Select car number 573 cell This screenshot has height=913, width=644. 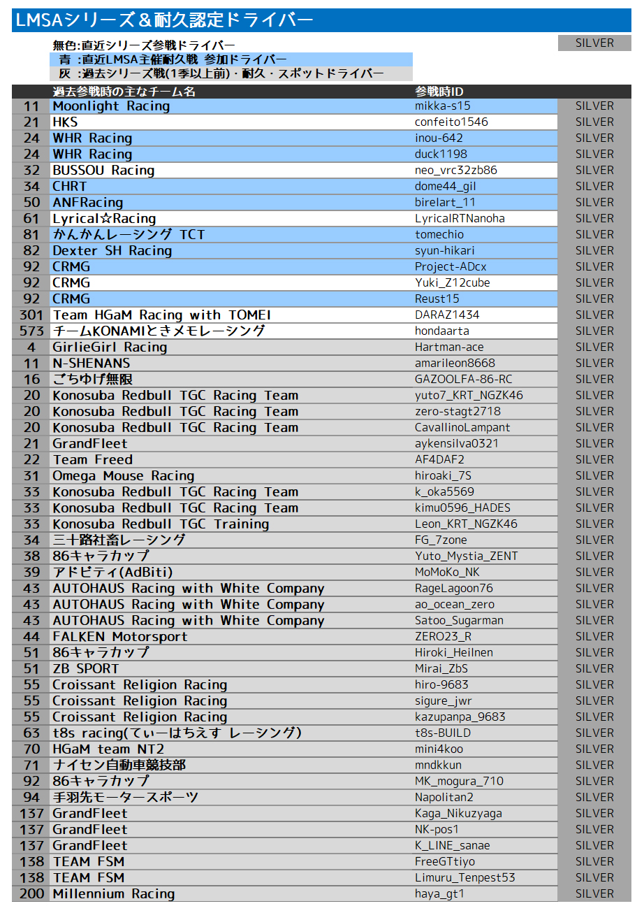(x=31, y=331)
